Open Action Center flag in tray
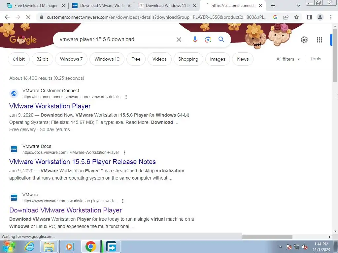Image resolution: width=338 pixels, height=253 pixels. click(x=289, y=247)
